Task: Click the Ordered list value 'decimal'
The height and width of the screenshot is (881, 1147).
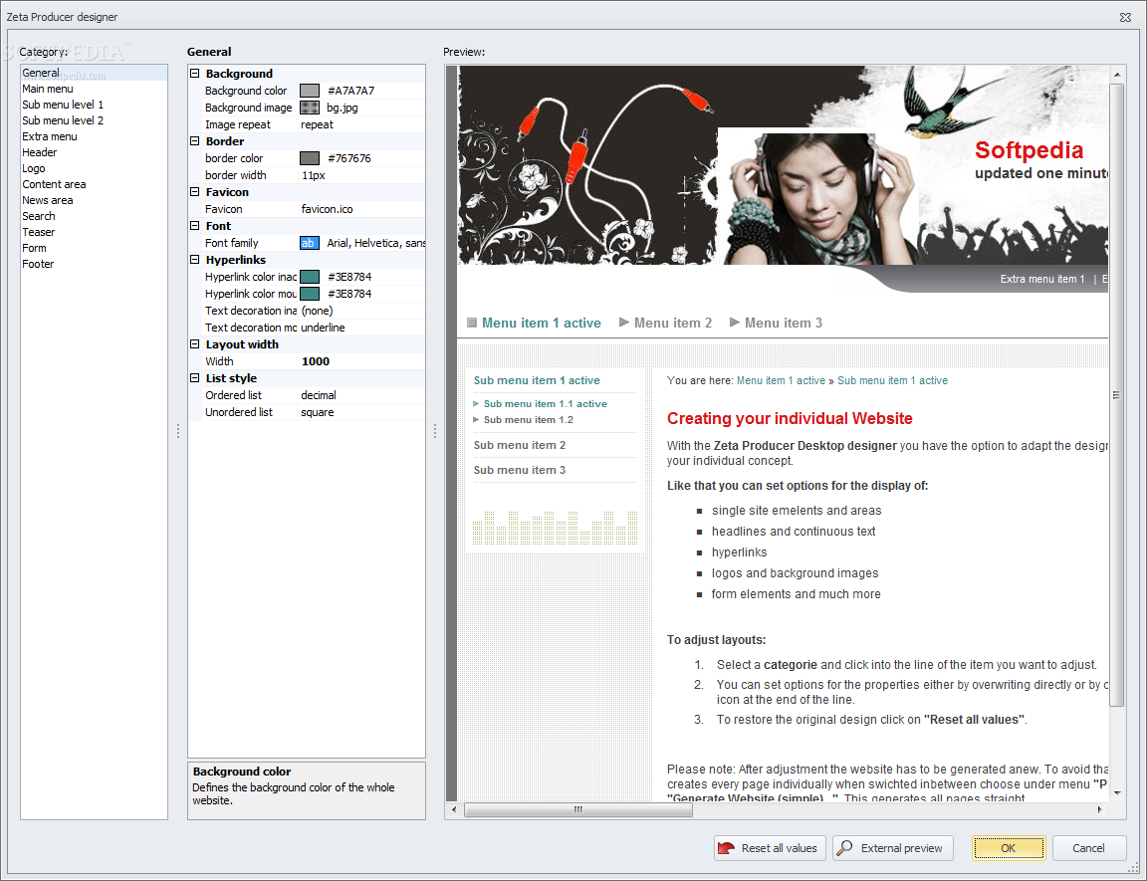Action: [319, 395]
